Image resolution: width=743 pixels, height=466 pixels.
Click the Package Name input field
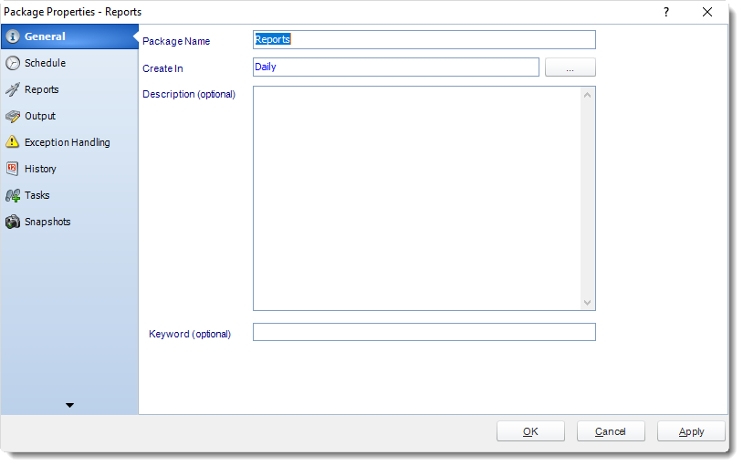click(424, 40)
